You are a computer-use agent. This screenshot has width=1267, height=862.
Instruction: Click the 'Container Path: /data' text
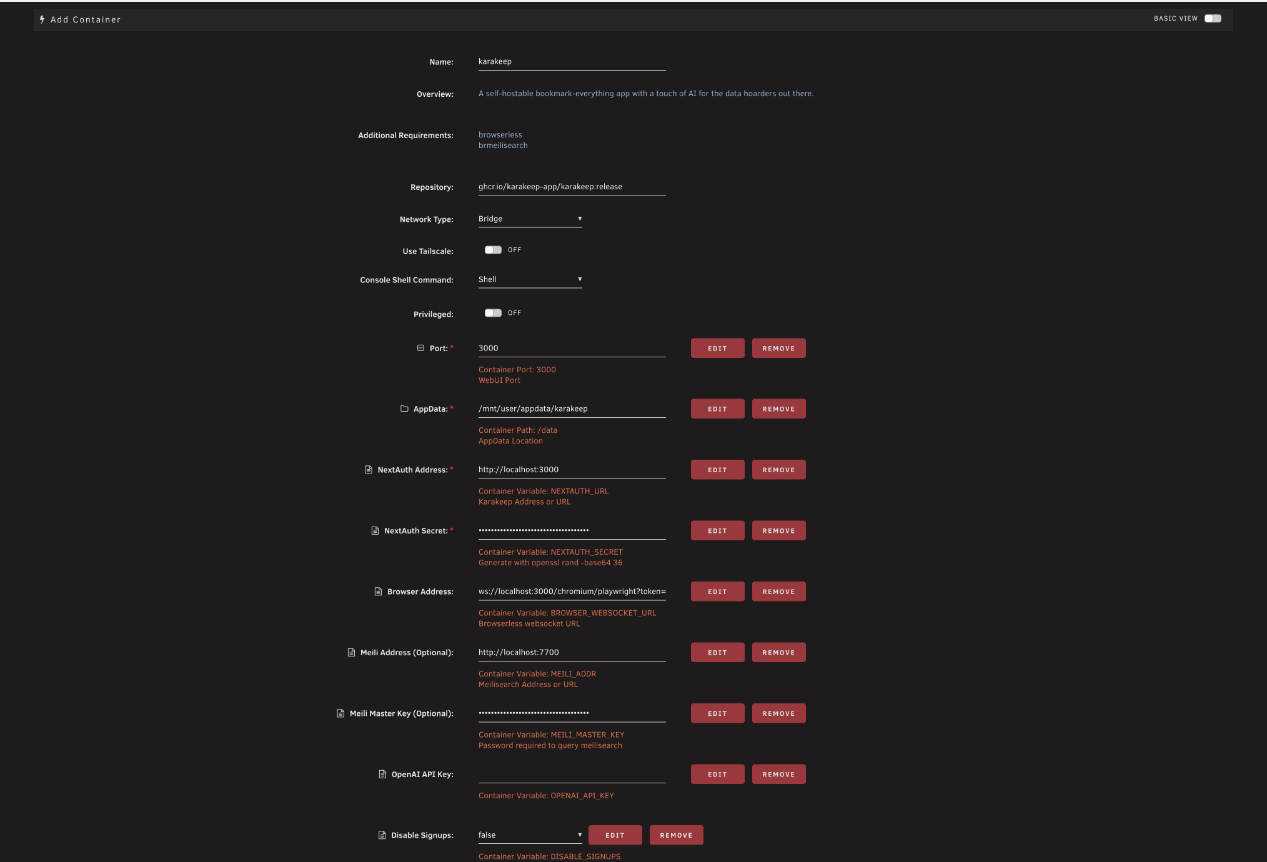pos(518,430)
